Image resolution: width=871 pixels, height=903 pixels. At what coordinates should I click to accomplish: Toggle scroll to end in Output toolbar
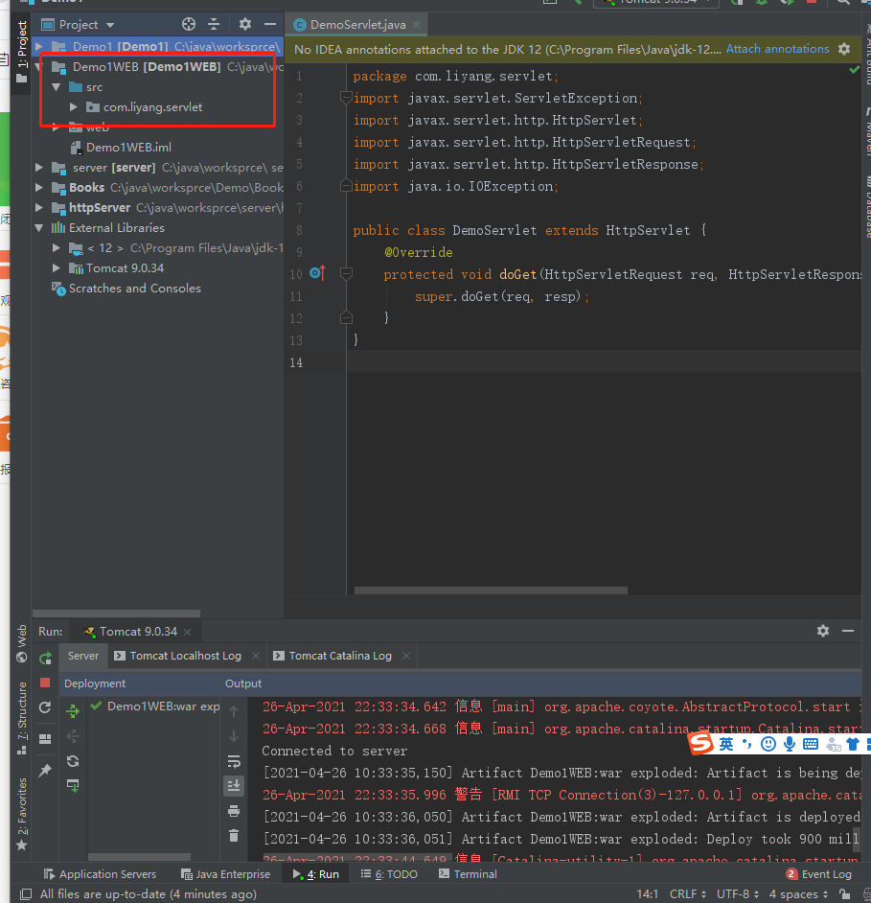(x=234, y=786)
